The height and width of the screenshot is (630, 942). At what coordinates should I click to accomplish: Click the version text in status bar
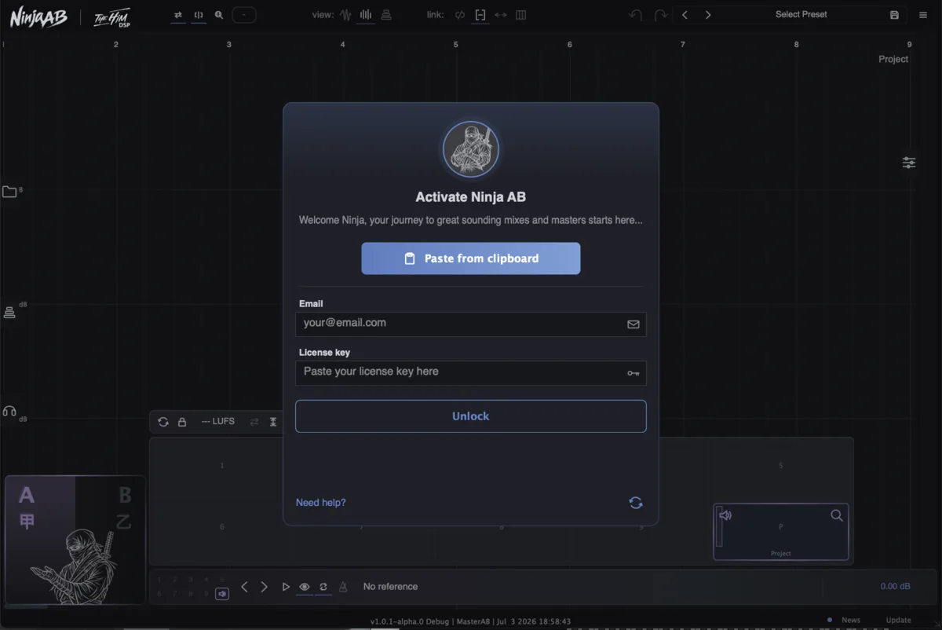[470, 621]
